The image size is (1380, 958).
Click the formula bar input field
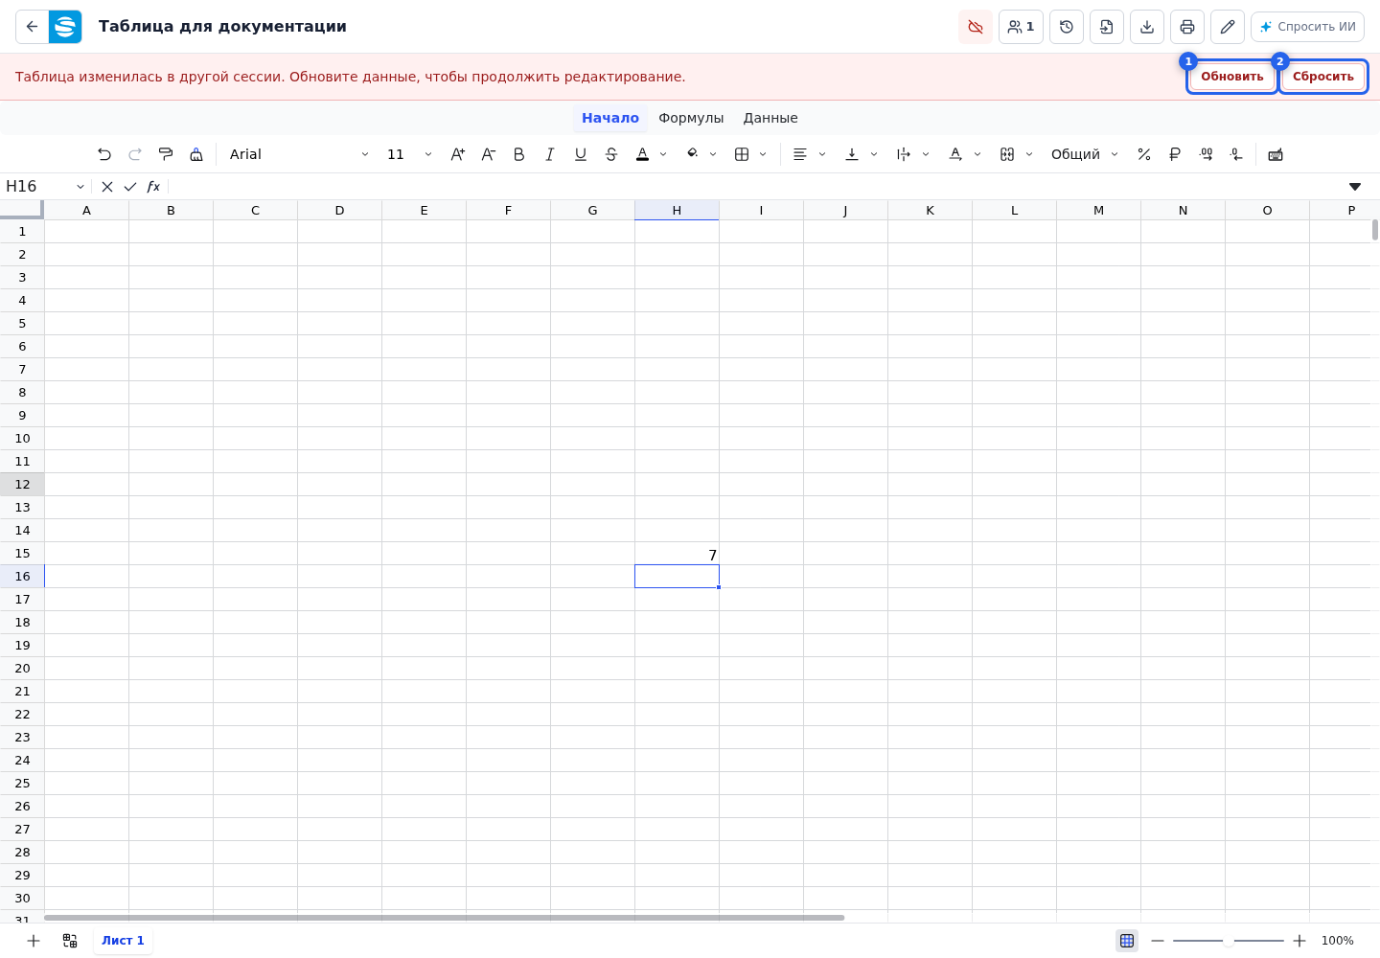click(x=755, y=187)
